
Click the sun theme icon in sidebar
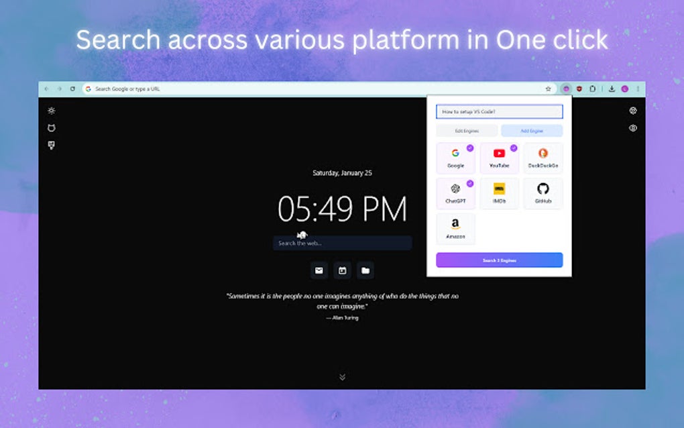tap(52, 110)
